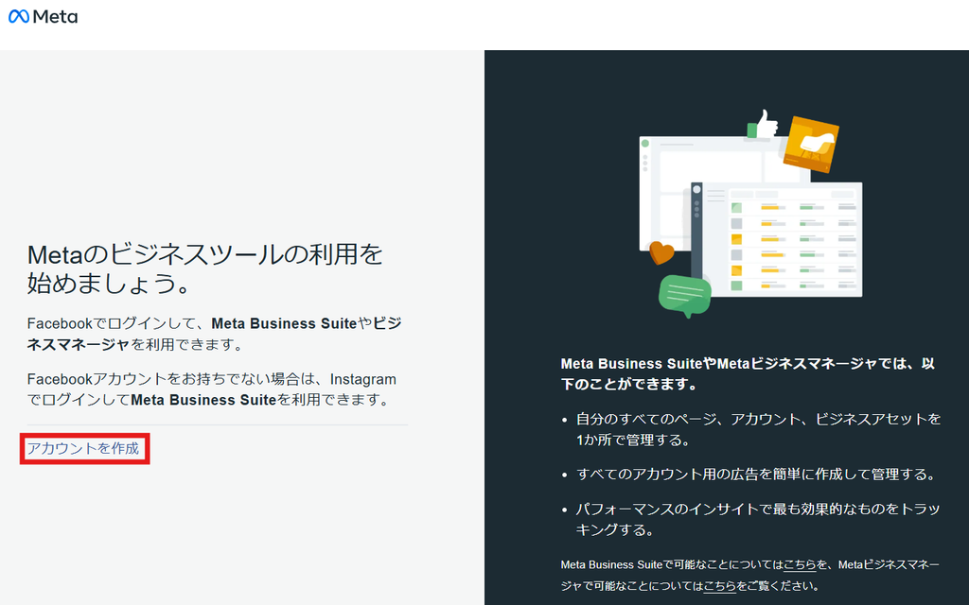Click the Meta logo in the header
969x605 pixels.
(x=44, y=17)
